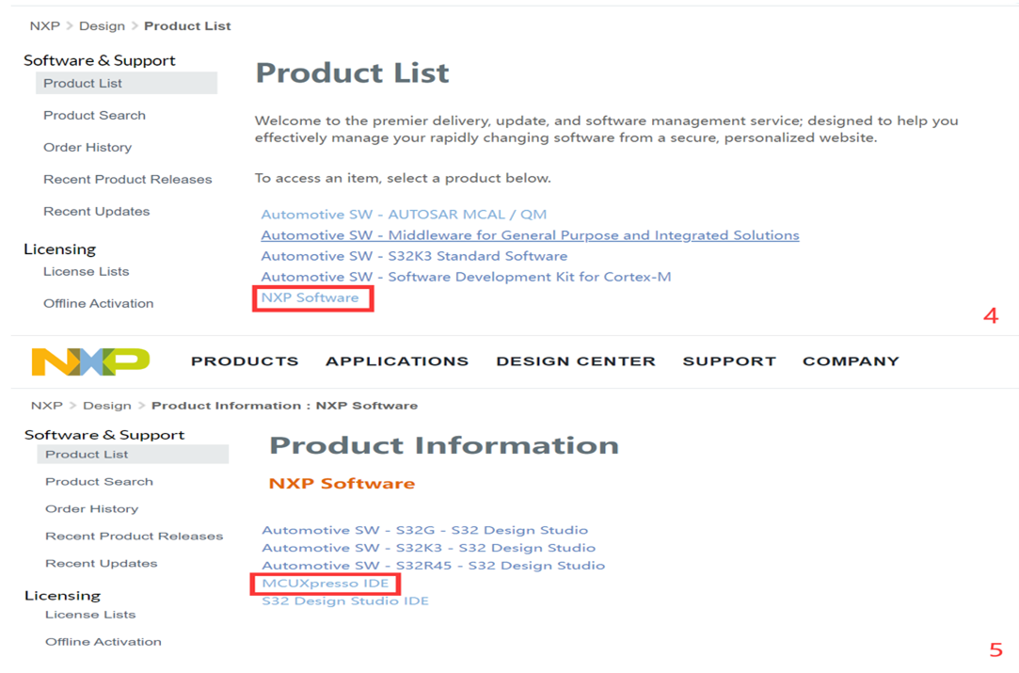
Task: Click Design breadcrumb above Product Information
Action: point(107,406)
